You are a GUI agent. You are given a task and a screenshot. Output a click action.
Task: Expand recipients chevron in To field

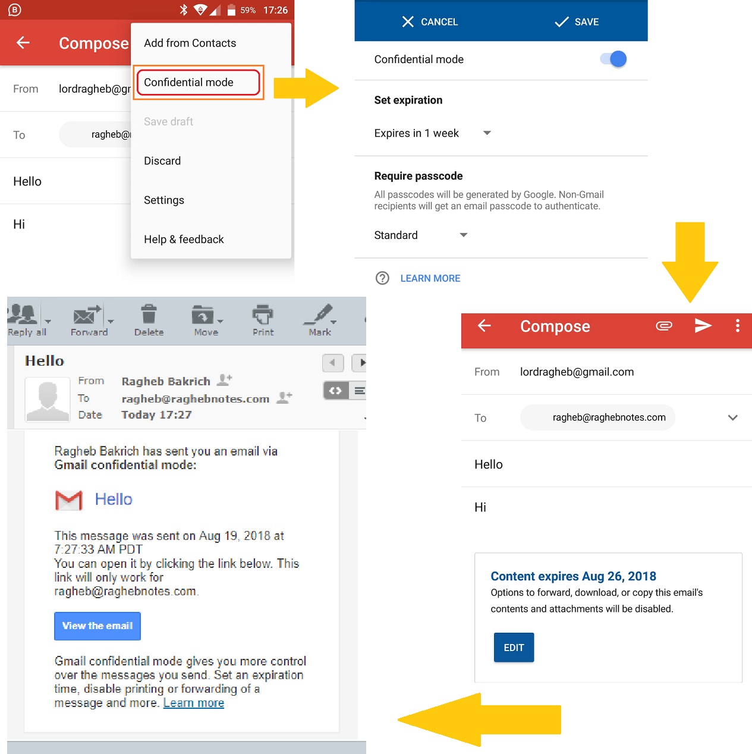[x=732, y=417]
